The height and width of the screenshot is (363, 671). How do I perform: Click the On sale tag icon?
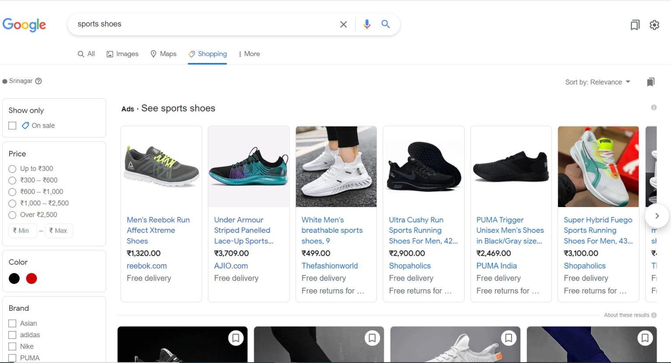pos(25,125)
